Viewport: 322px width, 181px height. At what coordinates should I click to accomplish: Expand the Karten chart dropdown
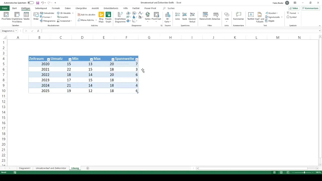[x=148, y=21]
